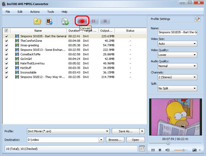Click the toolbar pause conversion button
Screen dimensions: 206x156
[94, 21]
